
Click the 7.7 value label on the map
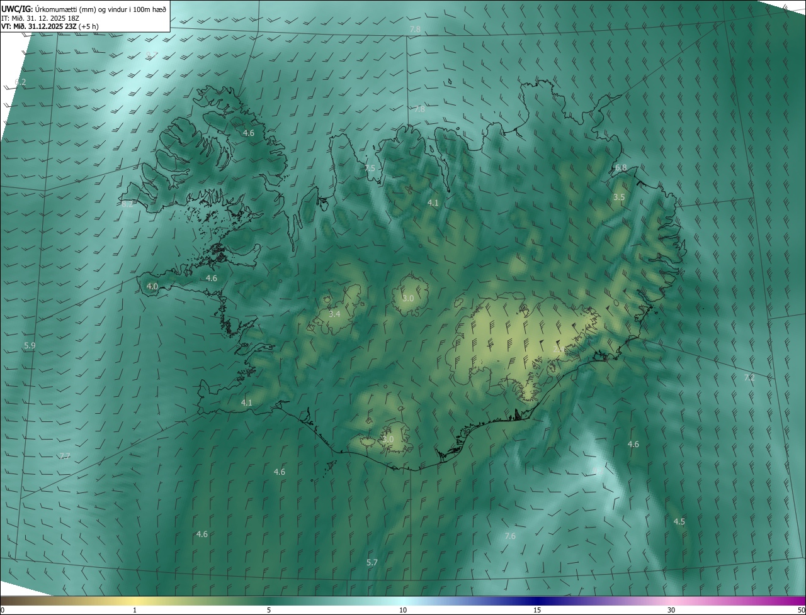coord(65,456)
